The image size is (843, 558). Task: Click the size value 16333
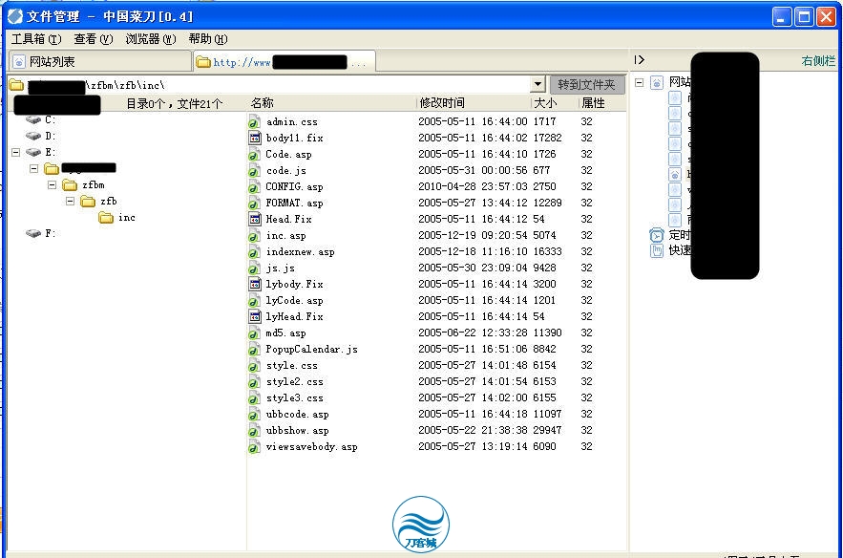pos(547,252)
